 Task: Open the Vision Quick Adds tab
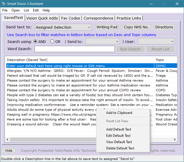[42, 18]
